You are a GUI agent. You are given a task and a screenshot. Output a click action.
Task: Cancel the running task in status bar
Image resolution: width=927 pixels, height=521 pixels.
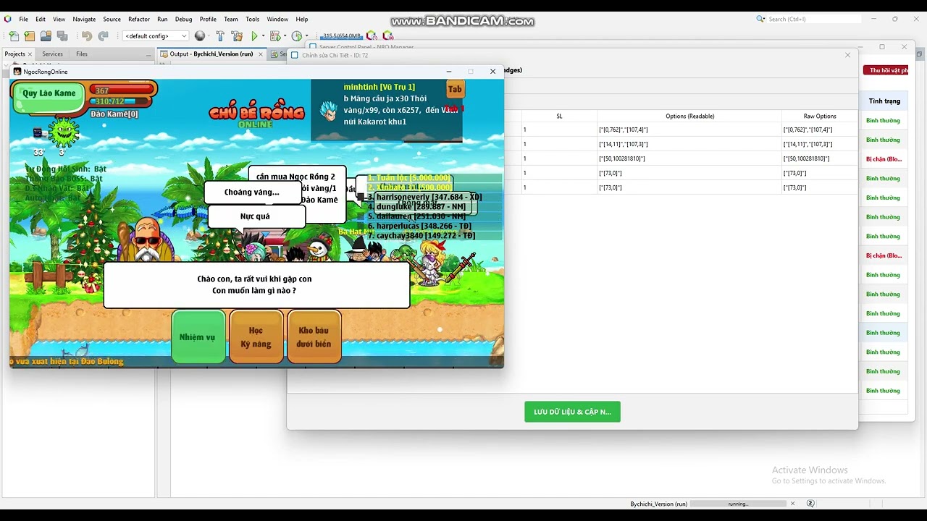pyautogui.click(x=792, y=504)
